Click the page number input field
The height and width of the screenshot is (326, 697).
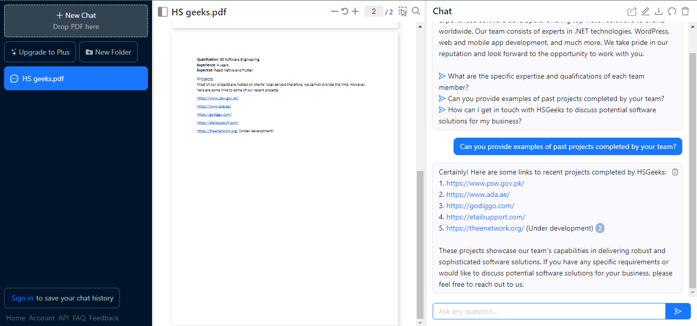pos(374,11)
